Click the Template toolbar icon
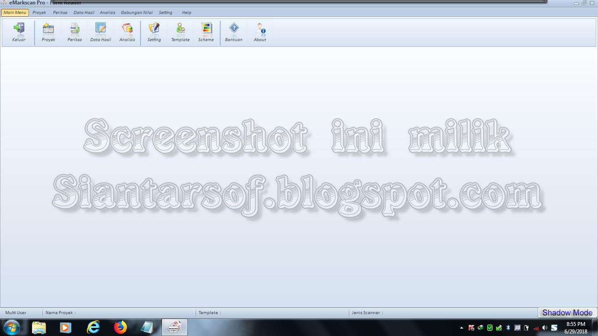Screen dimensions: 598x336 [180, 33]
